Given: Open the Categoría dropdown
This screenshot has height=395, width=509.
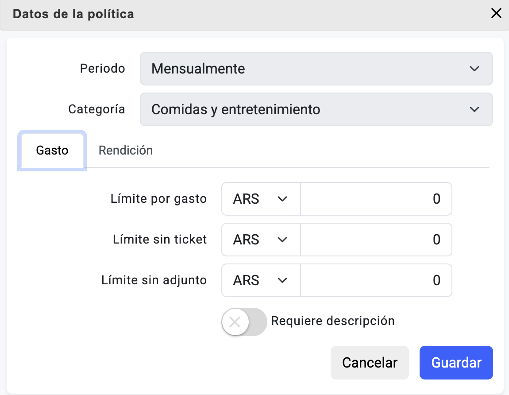Looking at the screenshot, I should coord(310,109).
